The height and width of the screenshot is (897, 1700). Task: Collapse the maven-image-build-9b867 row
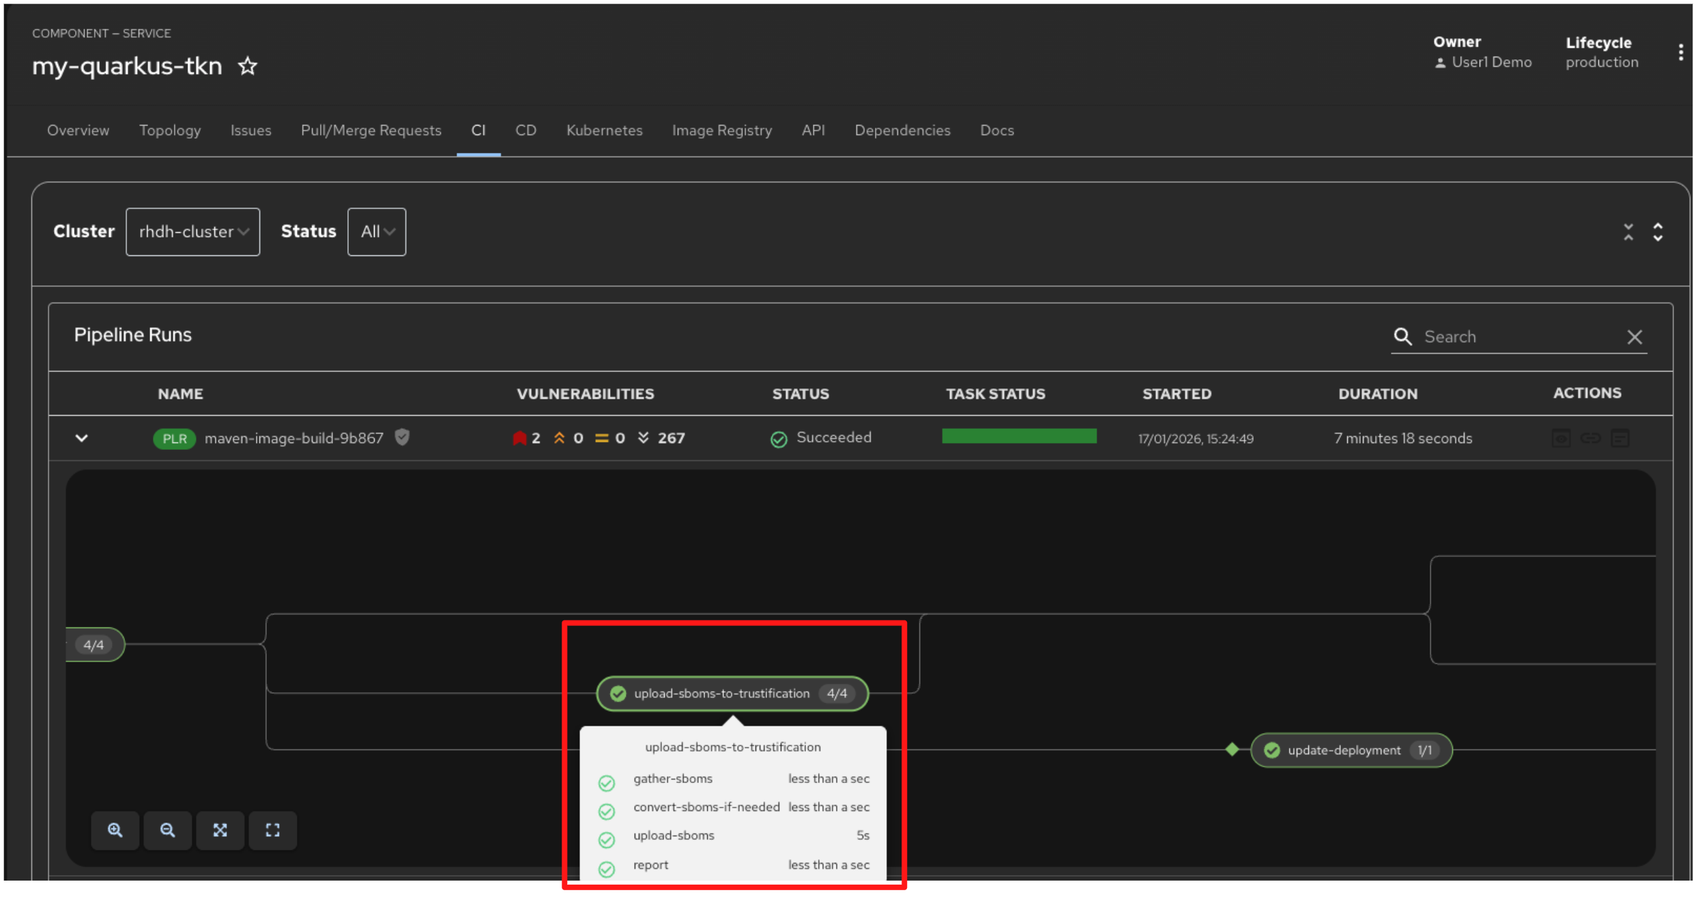click(82, 438)
